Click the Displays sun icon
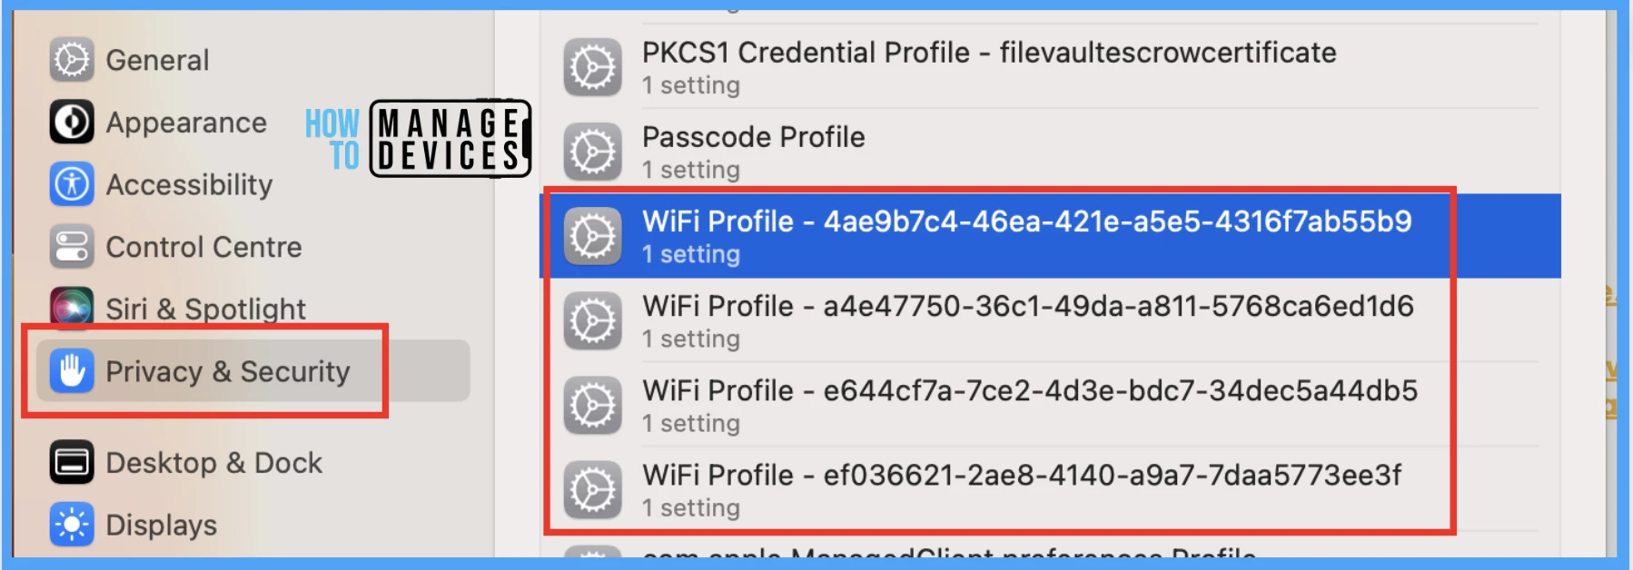Image resolution: width=1633 pixels, height=570 pixels. click(x=72, y=524)
